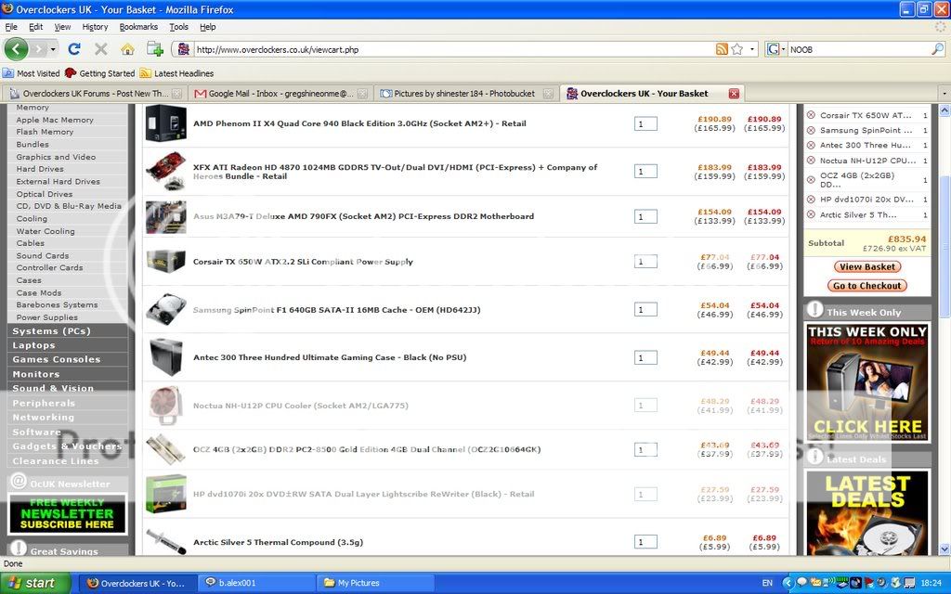Bookmark this page with the star icon
Viewport: 951px width, 594px height.
tap(737, 49)
